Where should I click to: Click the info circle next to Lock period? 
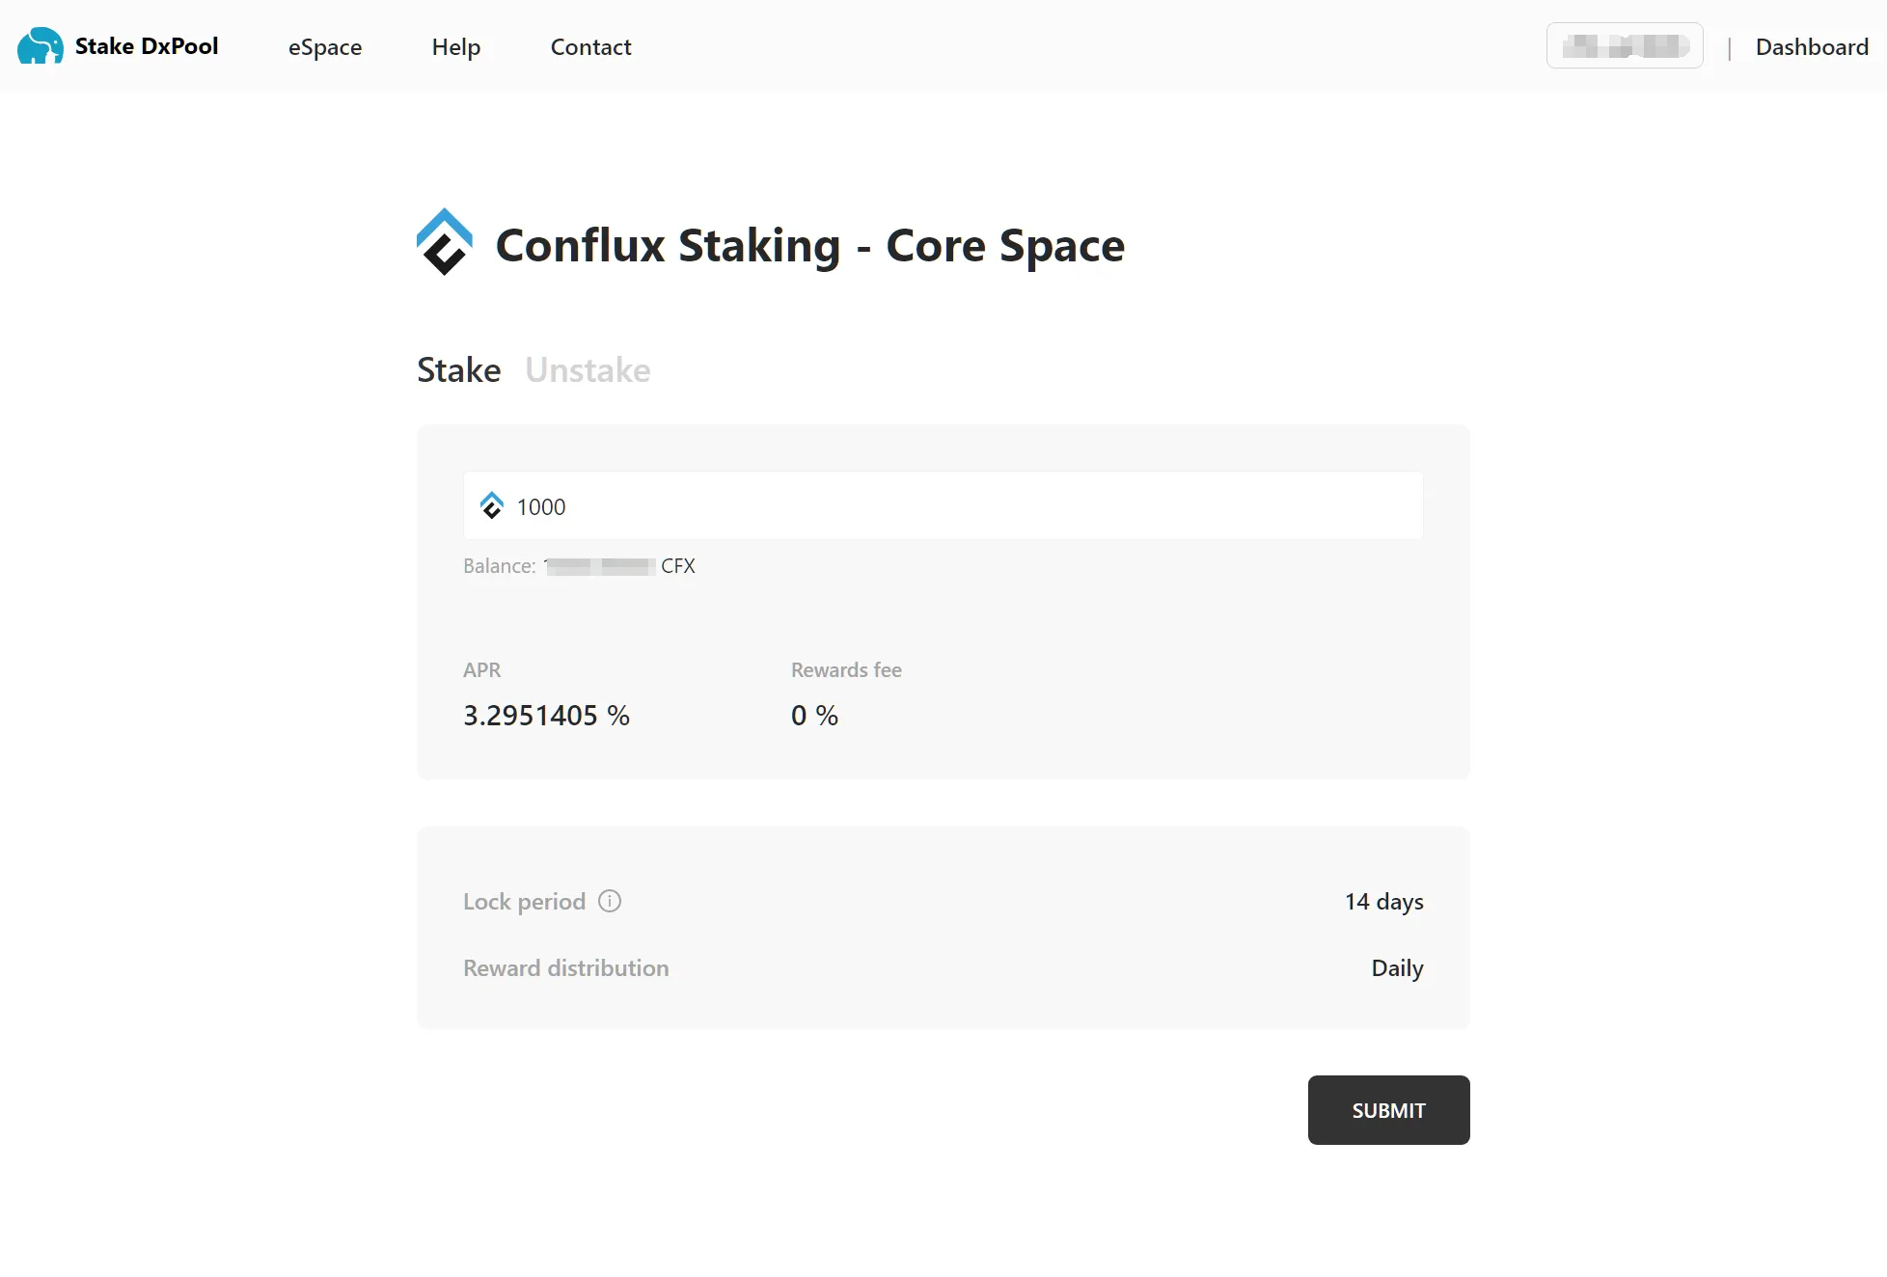(x=610, y=901)
